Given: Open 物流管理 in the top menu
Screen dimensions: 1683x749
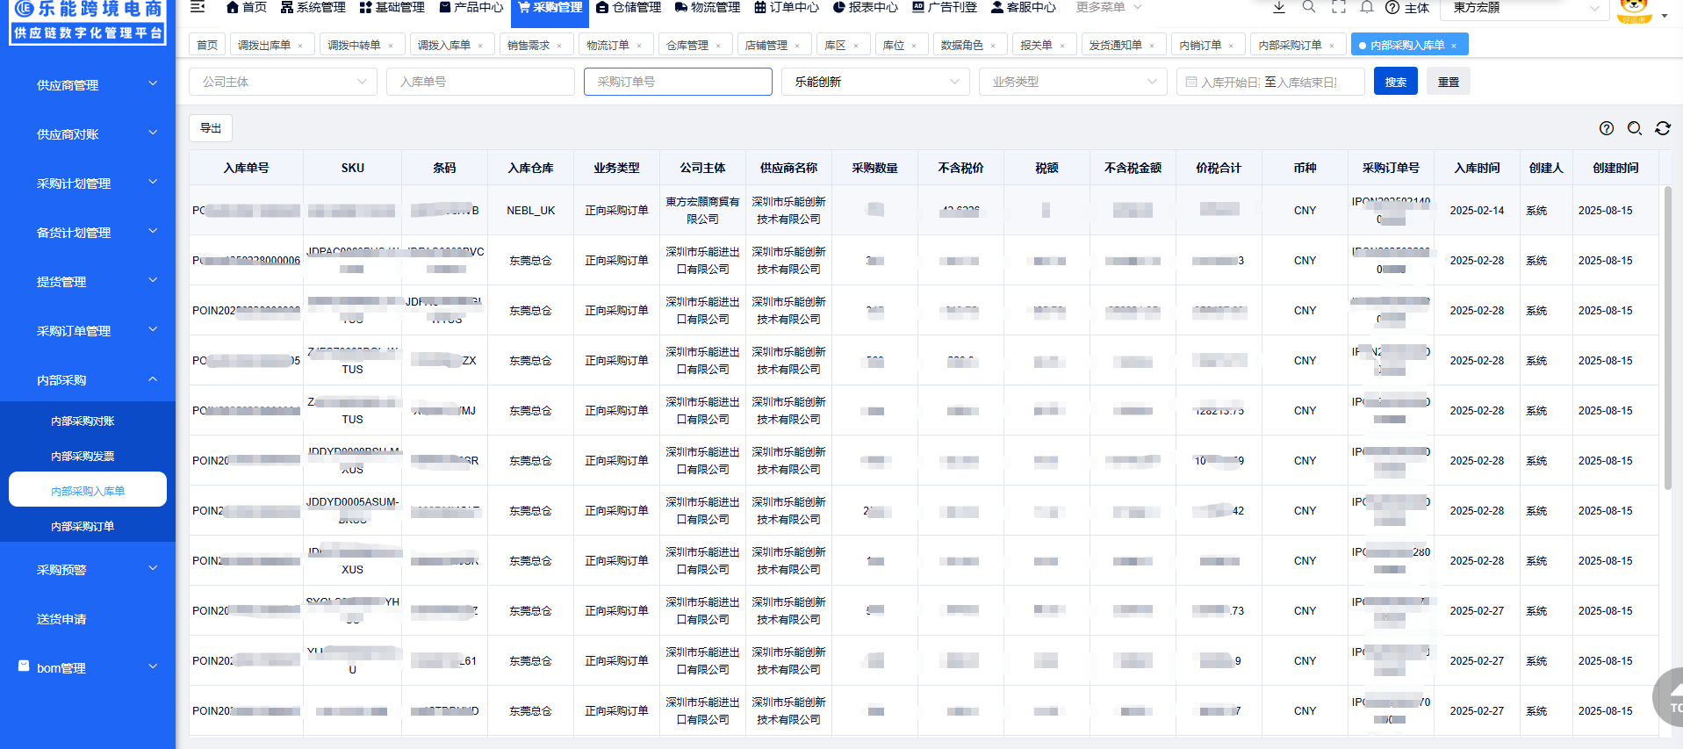Looking at the screenshot, I should pos(708,7).
